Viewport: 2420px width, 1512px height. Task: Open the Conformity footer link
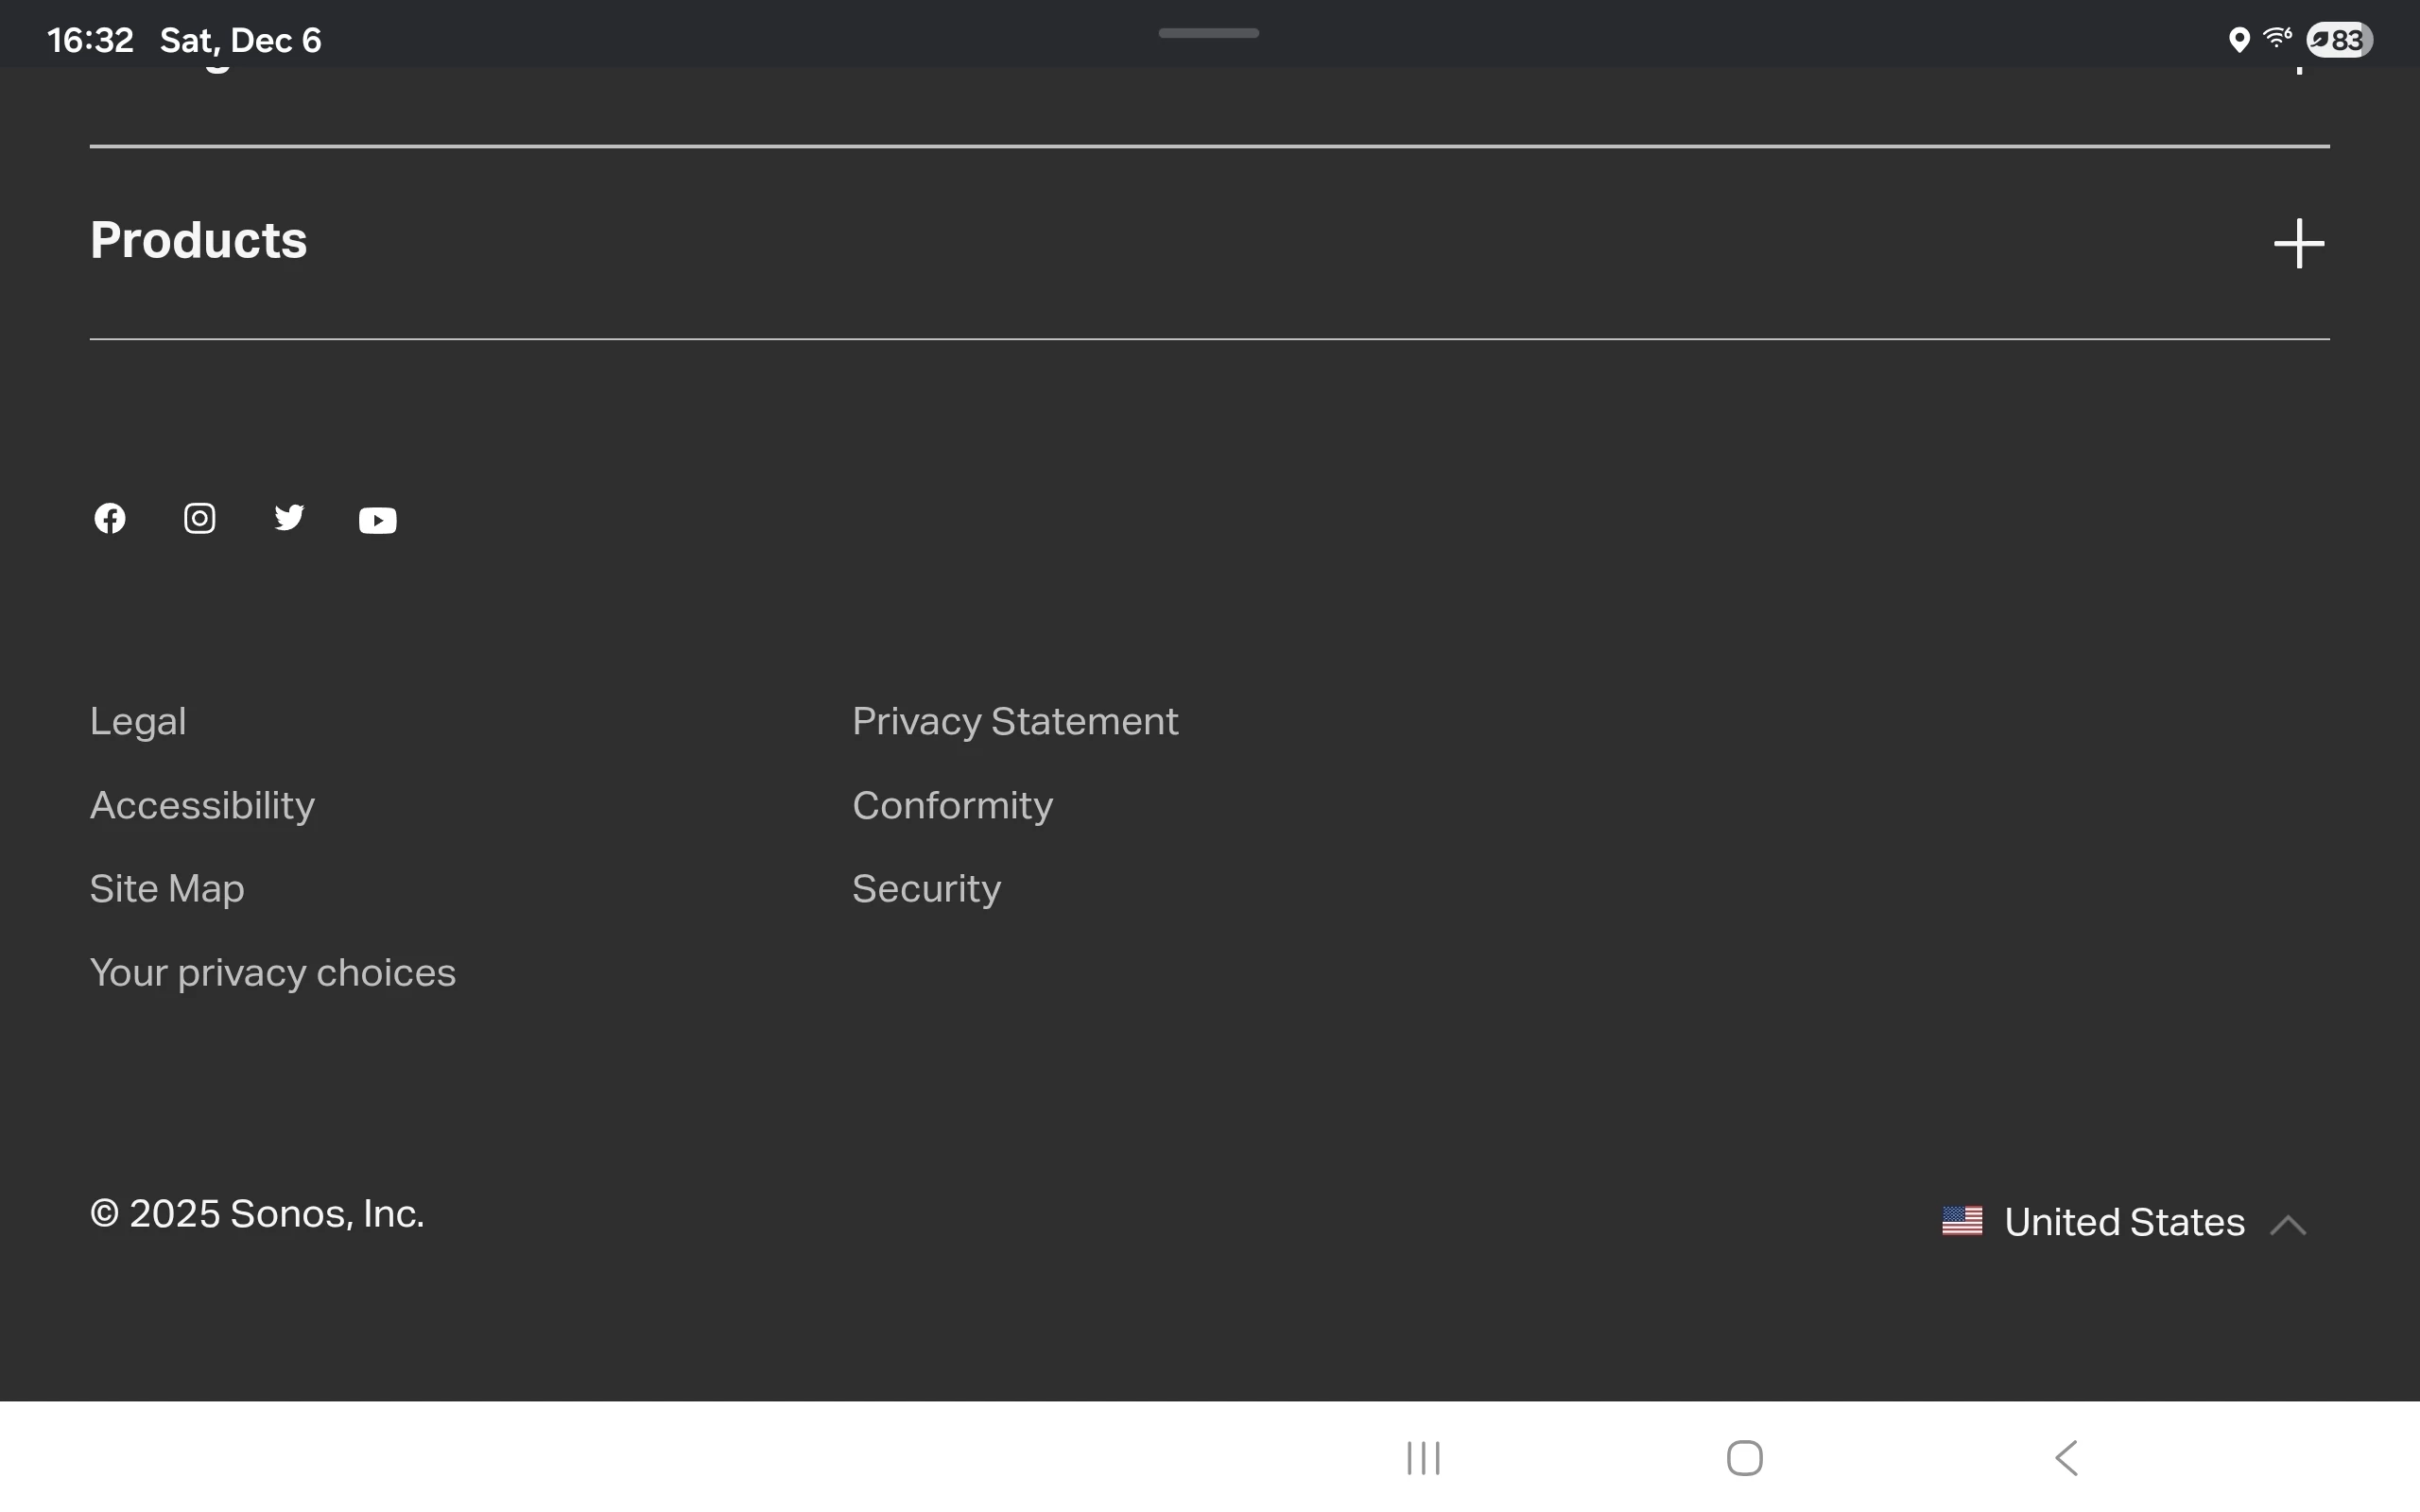pos(952,805)
